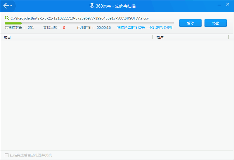234x160 pixels.
Task: Click the green magnifier scan icon
Action: pos(7,18)
